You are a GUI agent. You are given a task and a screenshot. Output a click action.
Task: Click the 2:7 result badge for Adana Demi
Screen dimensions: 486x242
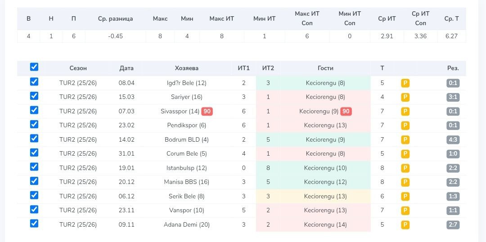coord(453,225)
